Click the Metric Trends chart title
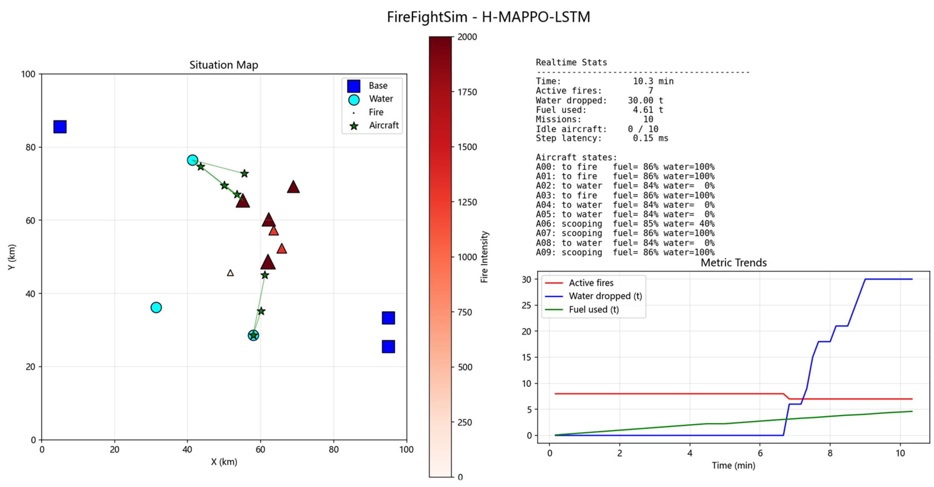The width and height of the screenshot is (934, 487). [x=734, y=263]
